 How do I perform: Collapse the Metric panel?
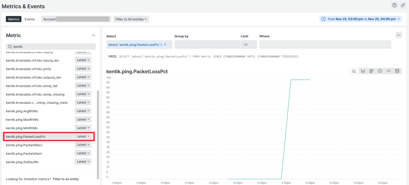[93, 35]
